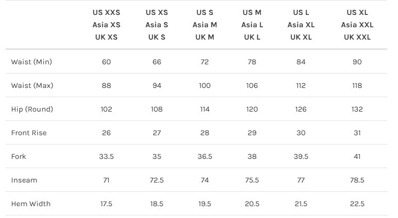Viewport: 398px width, 218px height.
Task: Click Waist Min value 60
Action: 106,62
